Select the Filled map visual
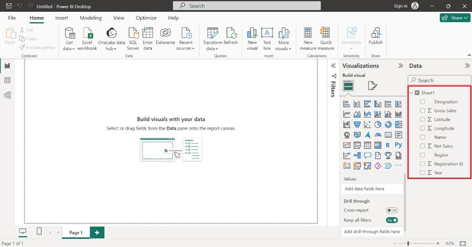The width and height of the screenshot is (472, 247). [357, 135]
